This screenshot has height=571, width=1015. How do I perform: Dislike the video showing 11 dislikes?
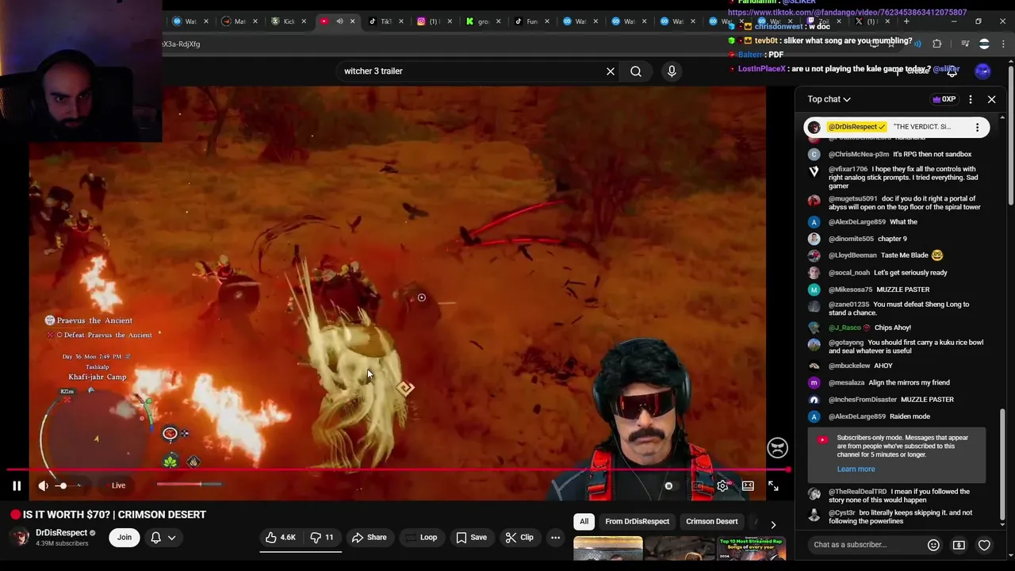[322, 538]
